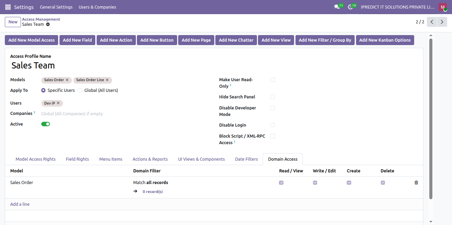Toggle Read / View for Sales Order
Image resolution: width=452 pixels, height=225 pixels.
281,183
